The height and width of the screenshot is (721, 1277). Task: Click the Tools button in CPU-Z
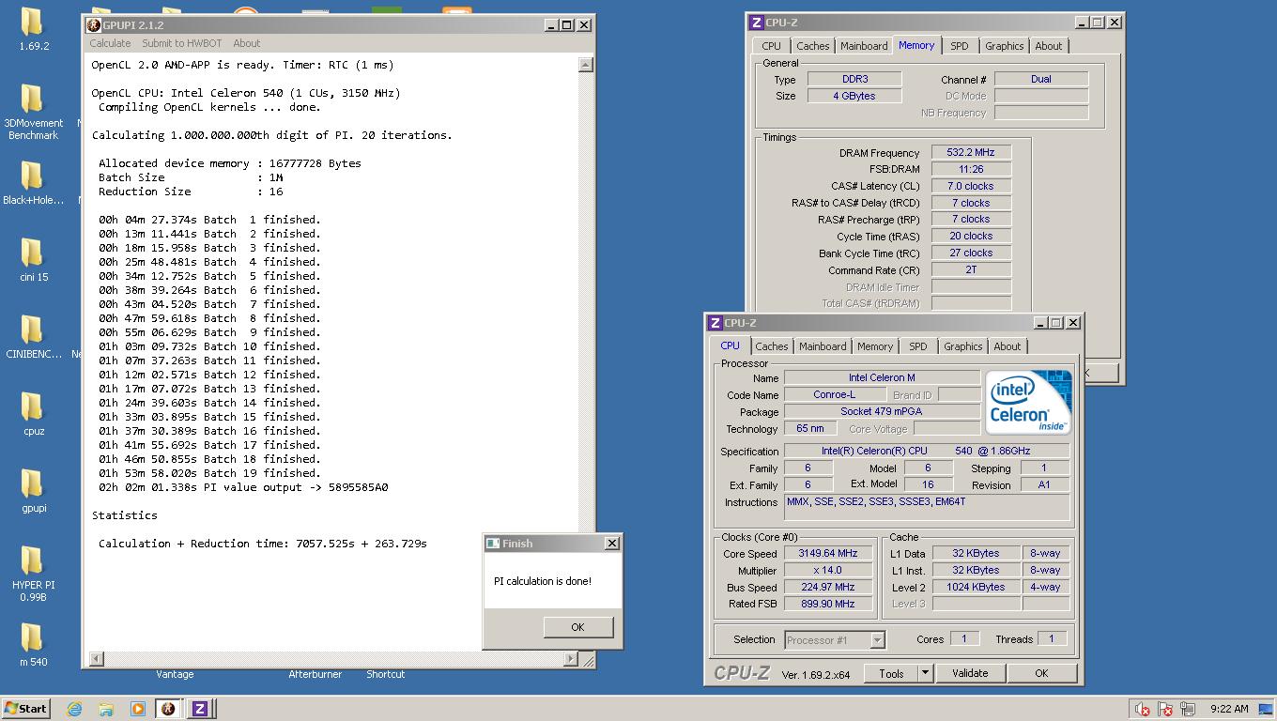point(891,673)
